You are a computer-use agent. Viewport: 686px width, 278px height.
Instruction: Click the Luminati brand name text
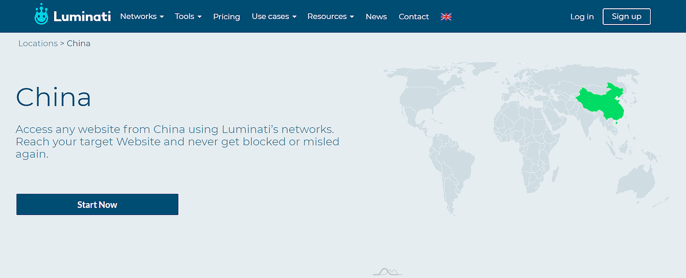tap(83, 17)
